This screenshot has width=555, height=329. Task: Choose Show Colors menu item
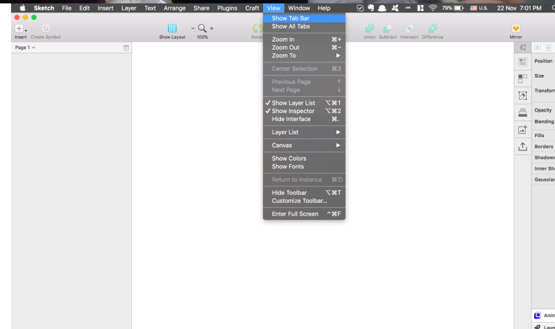click(x=304, y=159)
